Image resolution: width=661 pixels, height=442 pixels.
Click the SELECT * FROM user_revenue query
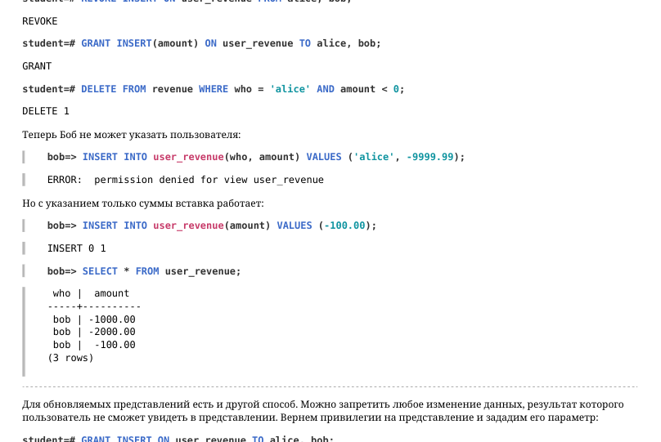[x=144, y=271]
